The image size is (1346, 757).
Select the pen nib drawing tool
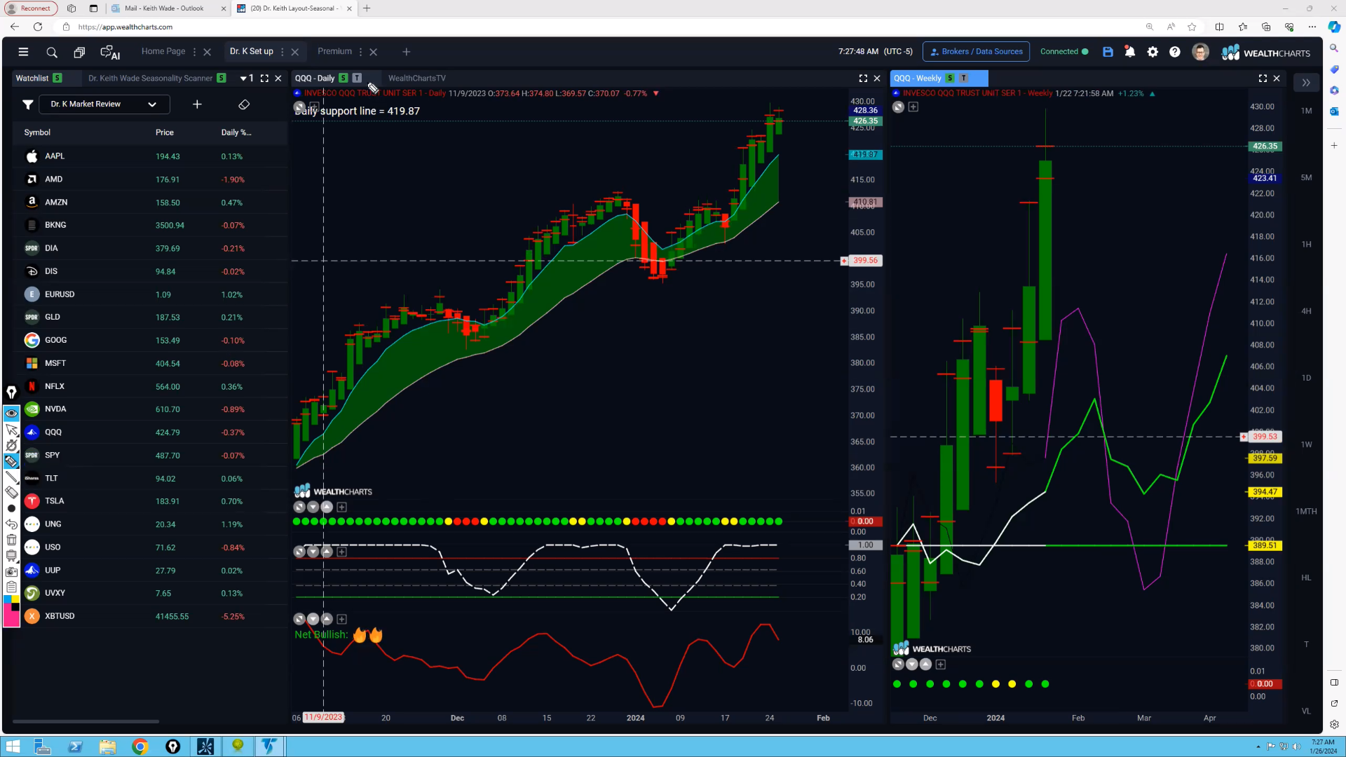[x=11, y=392]
